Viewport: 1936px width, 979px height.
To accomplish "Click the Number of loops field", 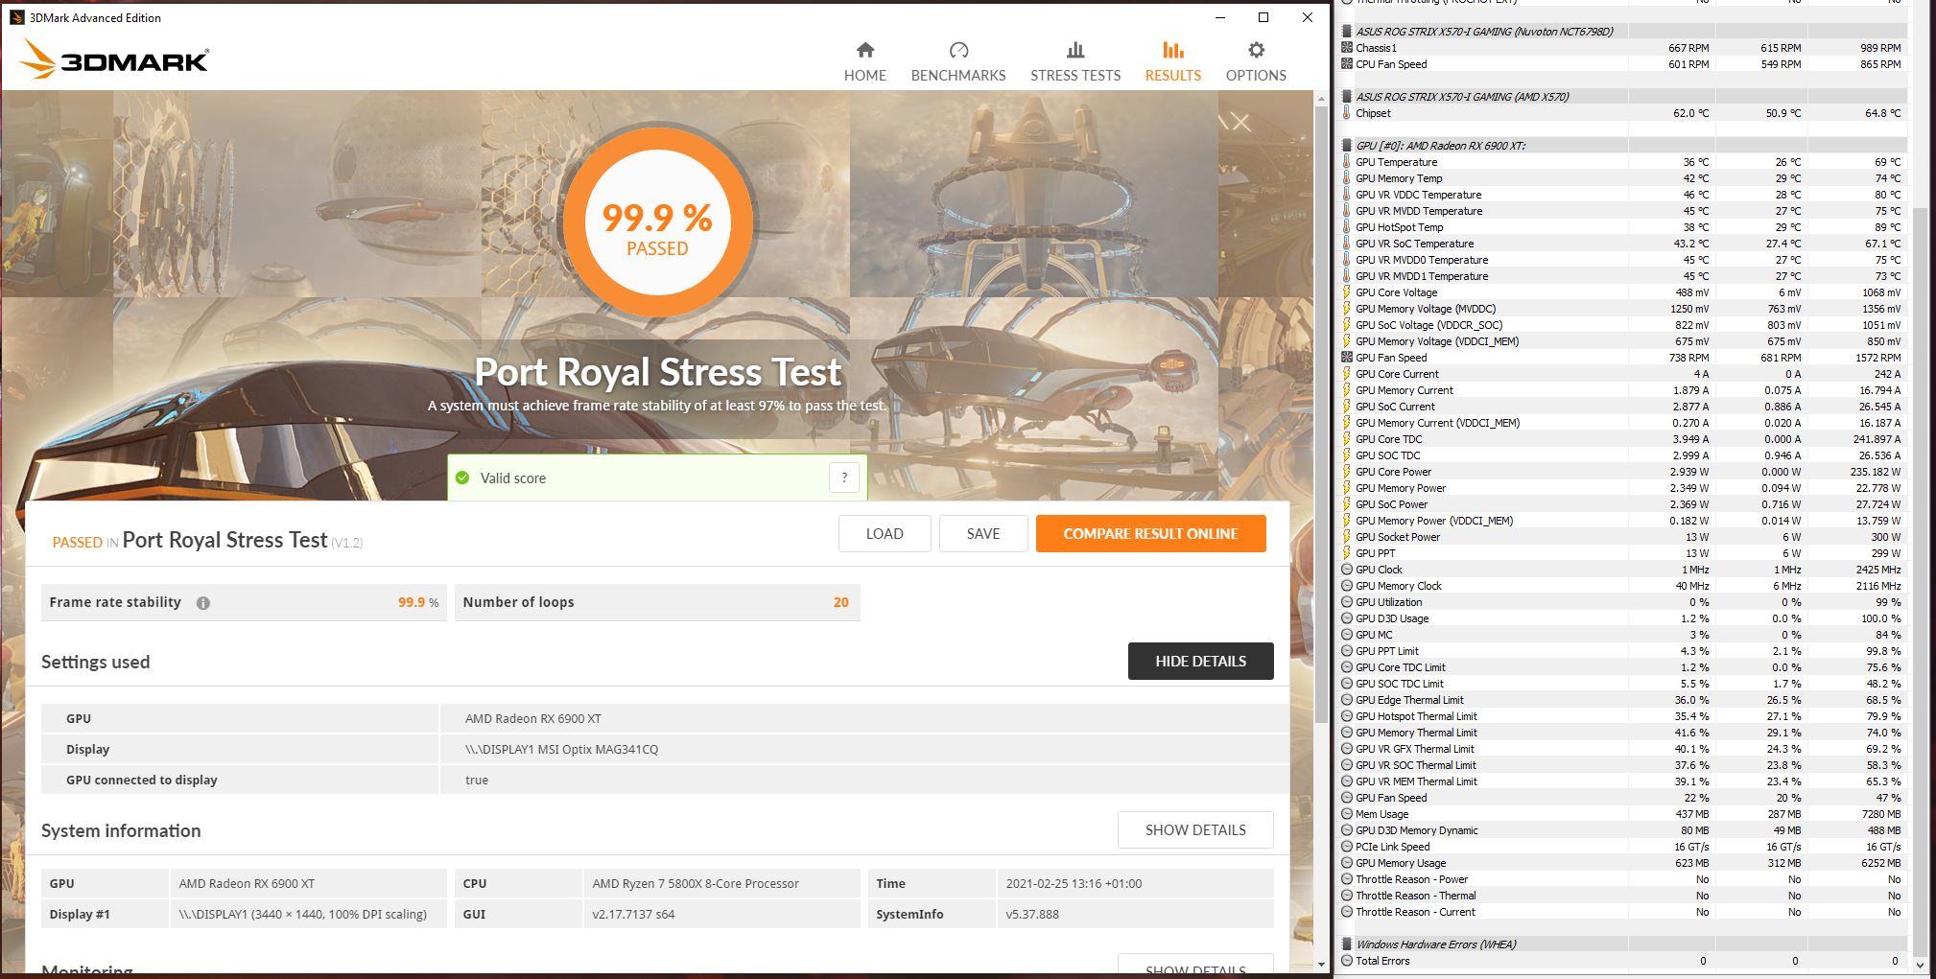I will [x=657, y=603].
